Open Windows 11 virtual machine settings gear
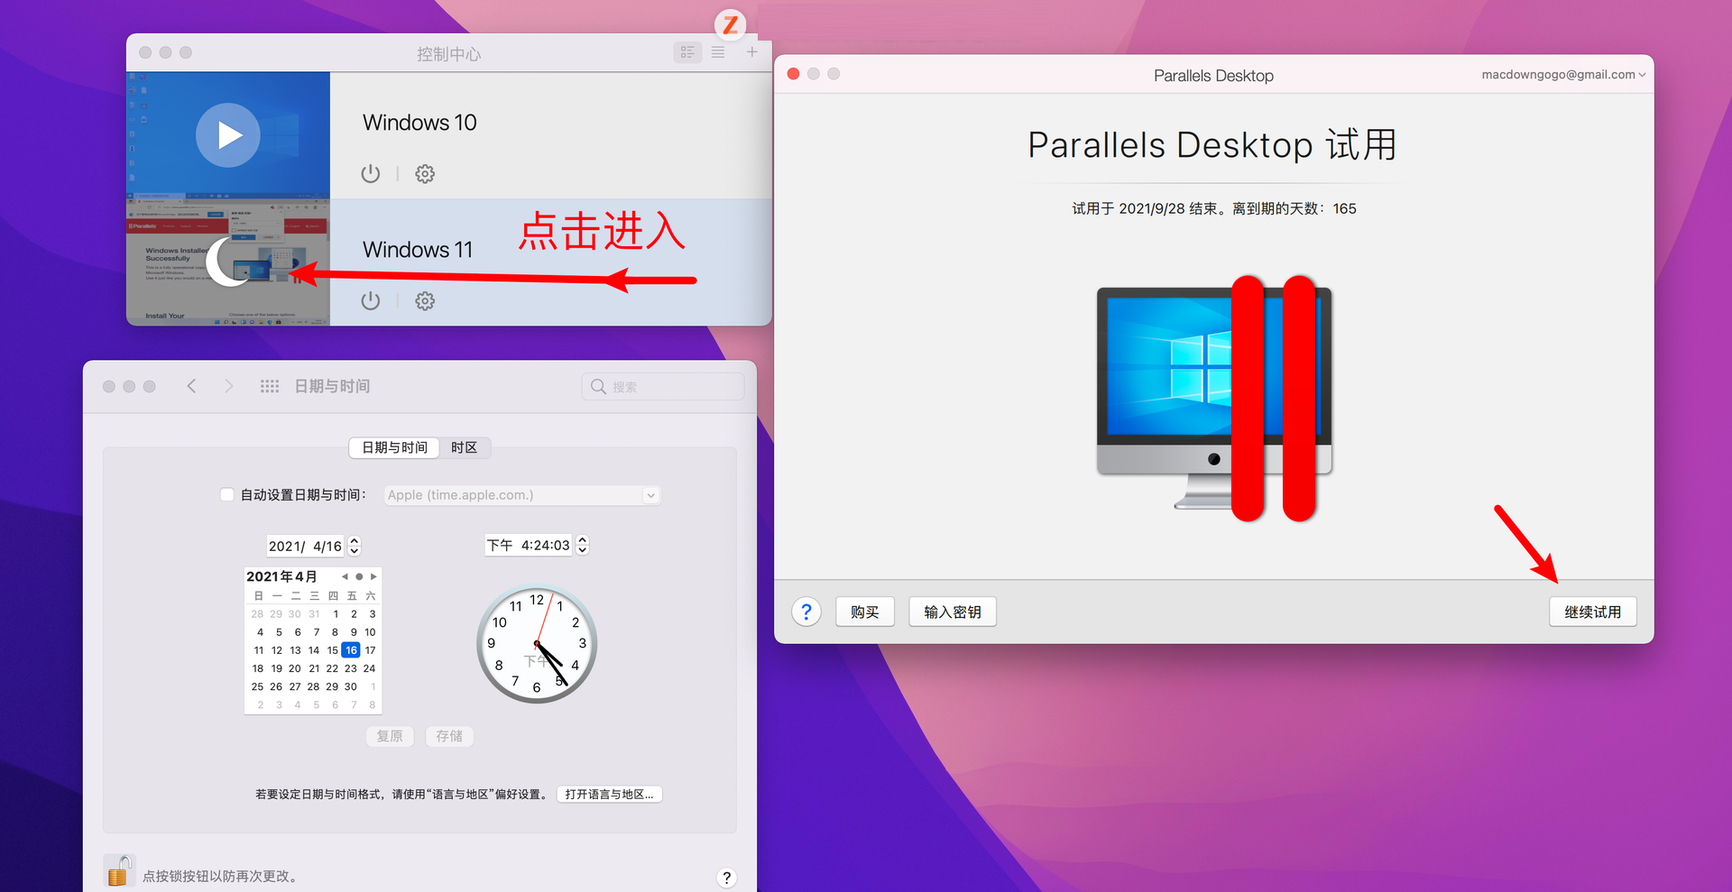Image resolution: width=1732 pixels, height=892 pixels. click(425, 300)
